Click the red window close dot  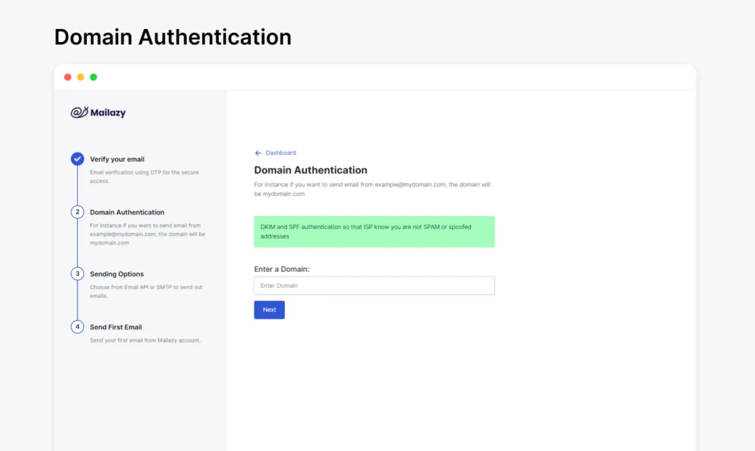click(68, 77)
